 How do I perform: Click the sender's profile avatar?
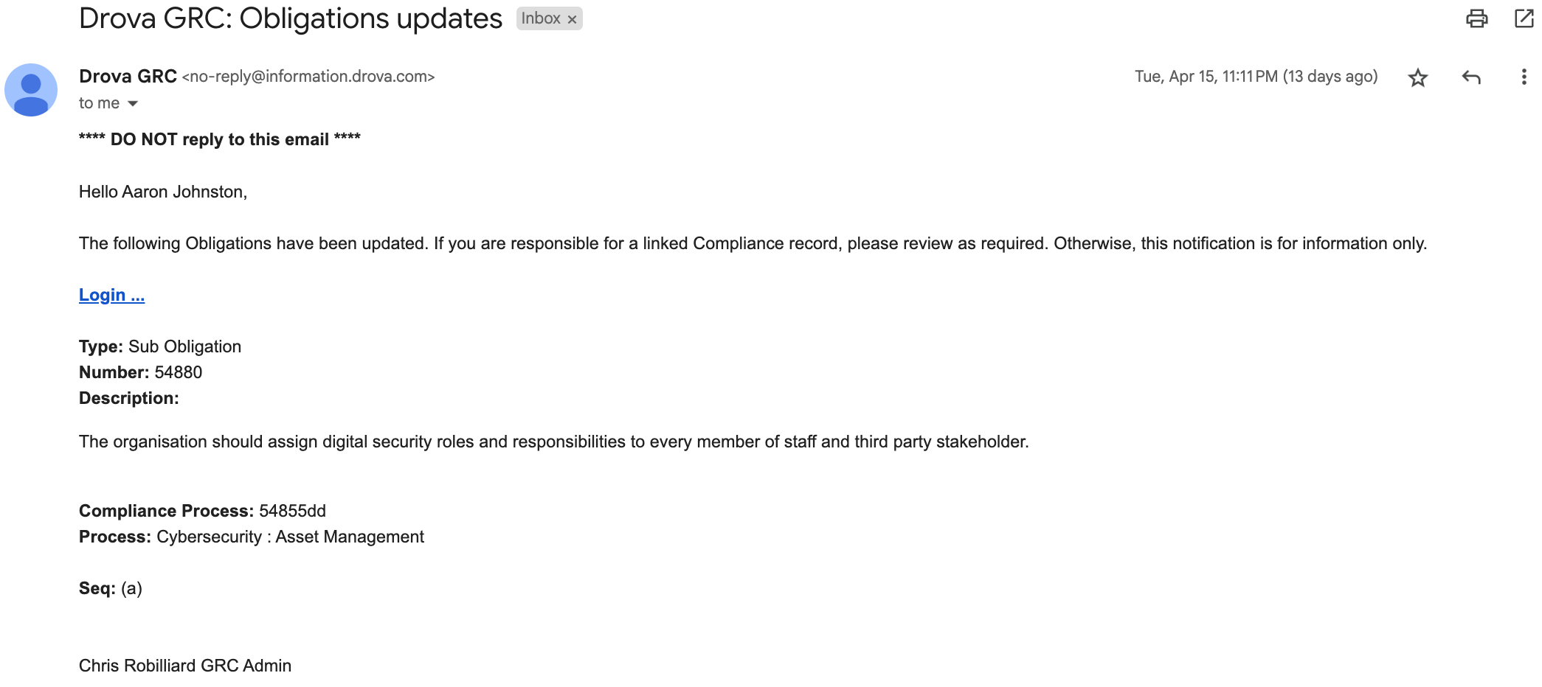pyautogui.click(x=31, y=90)
